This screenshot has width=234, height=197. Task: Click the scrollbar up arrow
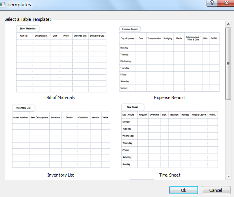[x=228, y=24]
